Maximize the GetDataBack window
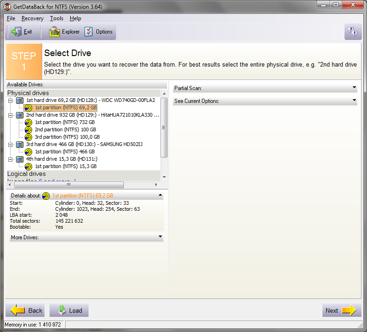The image size is (367, 332). pyautogui.click(x=336, y=5)
